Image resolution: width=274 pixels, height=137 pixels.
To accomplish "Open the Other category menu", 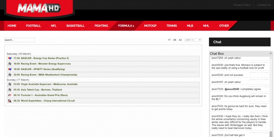I will (224, 26).
